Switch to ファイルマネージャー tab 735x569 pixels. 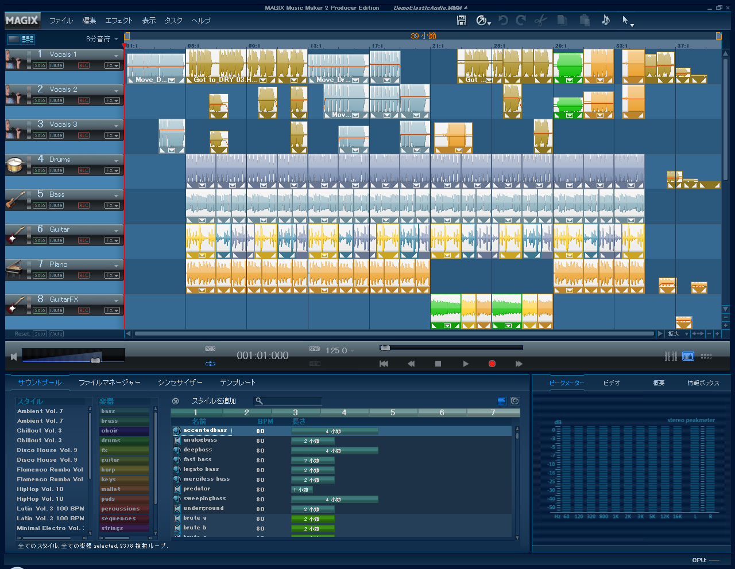coord(110,382)
